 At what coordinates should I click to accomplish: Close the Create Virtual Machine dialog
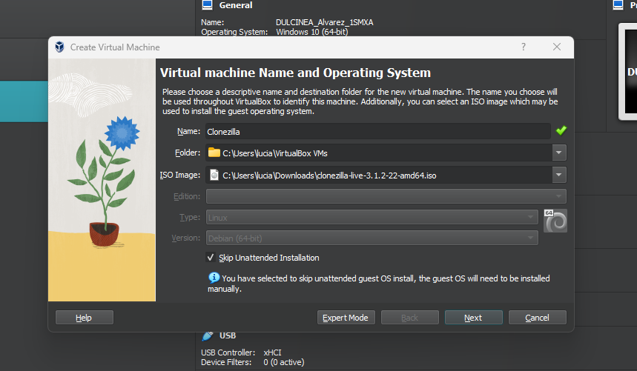click(557, 47)
